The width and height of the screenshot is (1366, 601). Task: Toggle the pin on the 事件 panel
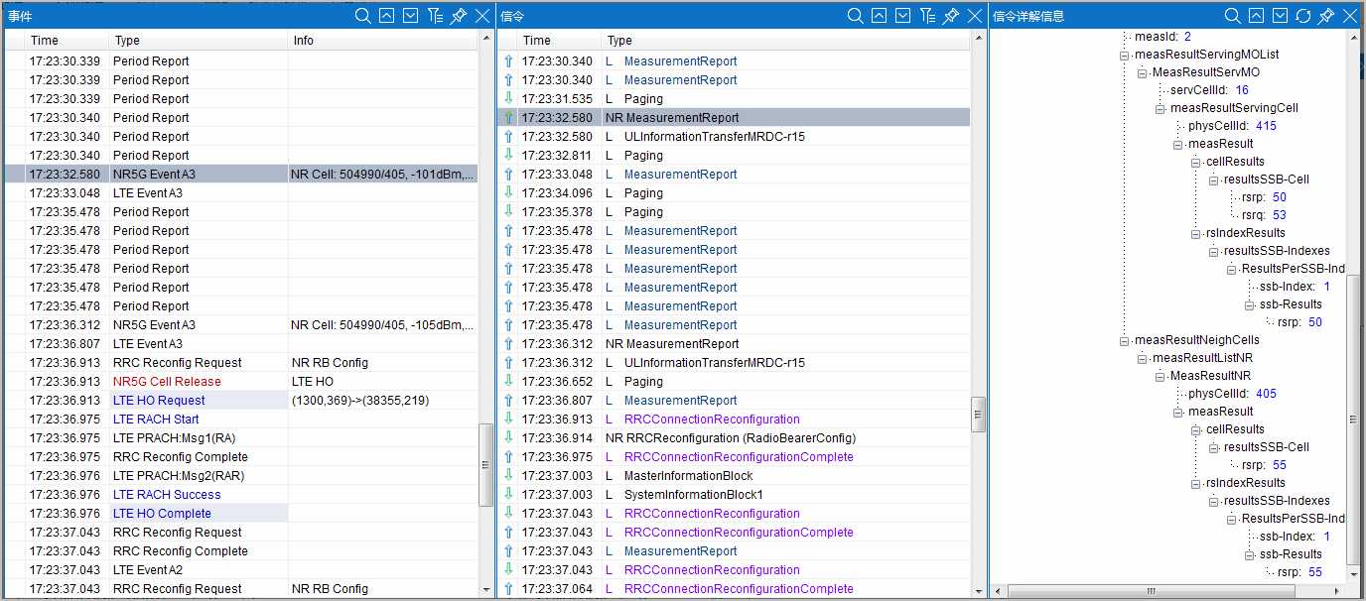click(459, 15)
